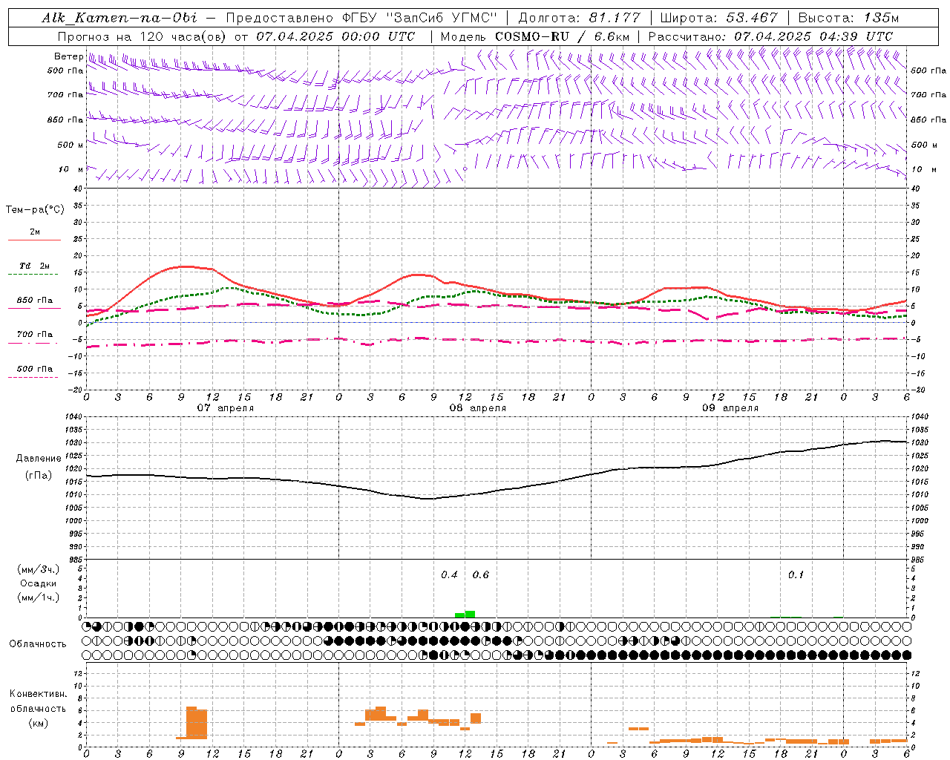Viewport: 950px width, 760px height.
Task: Click the latitude value 53.467
Action: tap(752, 18)
